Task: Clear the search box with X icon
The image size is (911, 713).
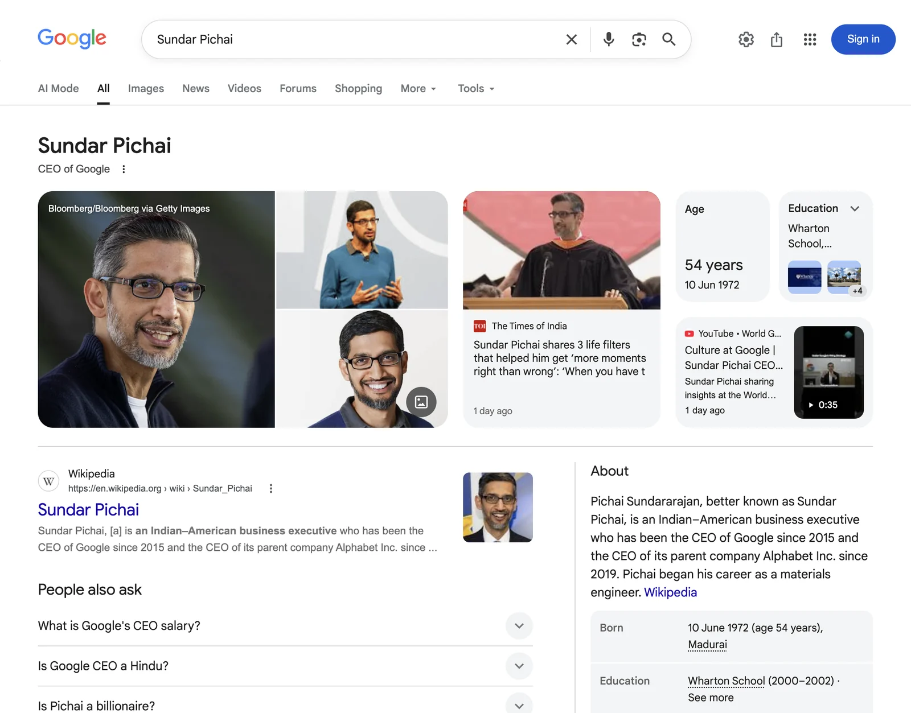Action: pyautogui.click(x=572, y=39)
